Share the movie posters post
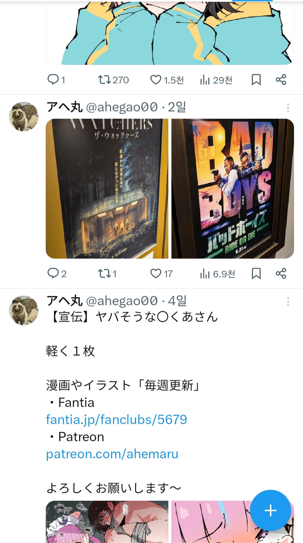The image size is (303, 543). (x=281, y=273)
